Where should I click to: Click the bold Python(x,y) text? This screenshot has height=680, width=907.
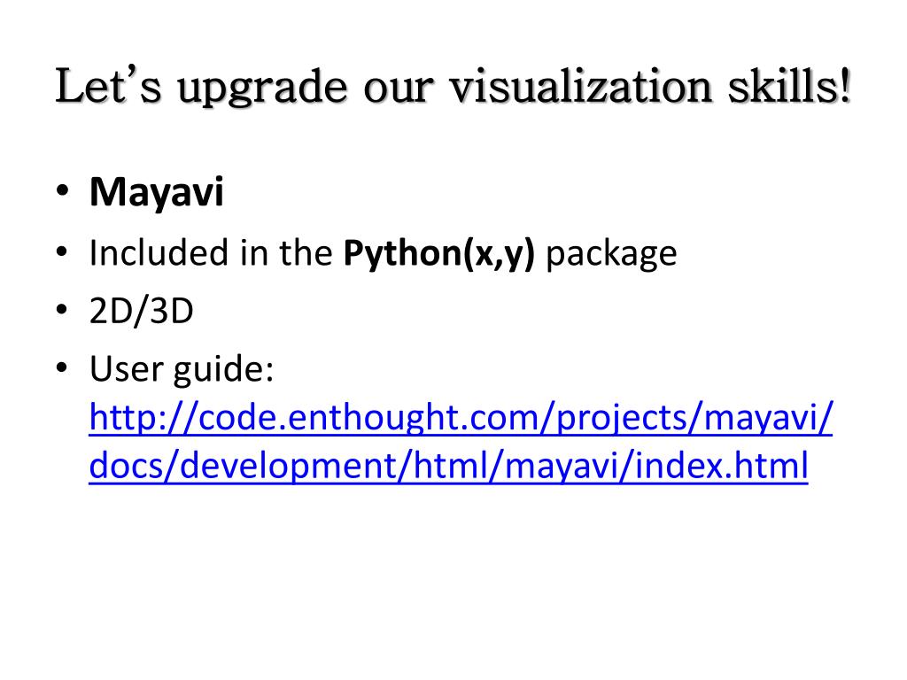439,253
